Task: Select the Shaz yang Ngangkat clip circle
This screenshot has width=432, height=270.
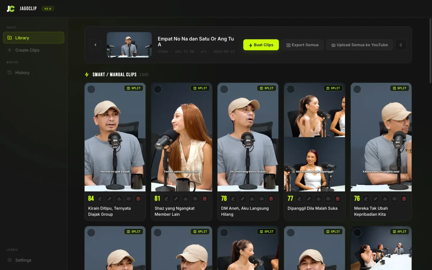Action: [158, 89]
